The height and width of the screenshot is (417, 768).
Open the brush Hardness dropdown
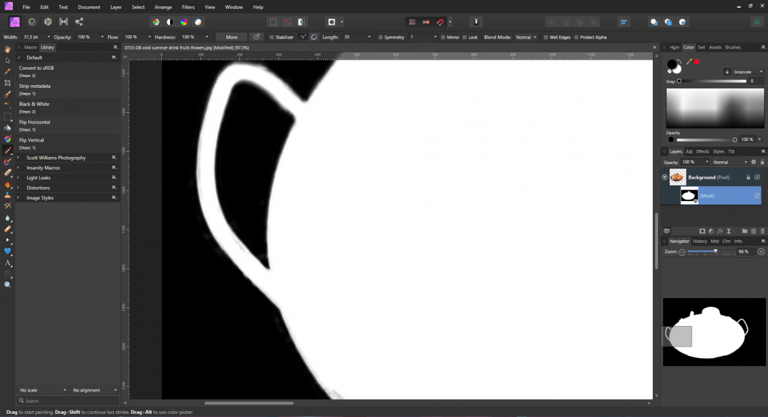click(x=208, y=37)
